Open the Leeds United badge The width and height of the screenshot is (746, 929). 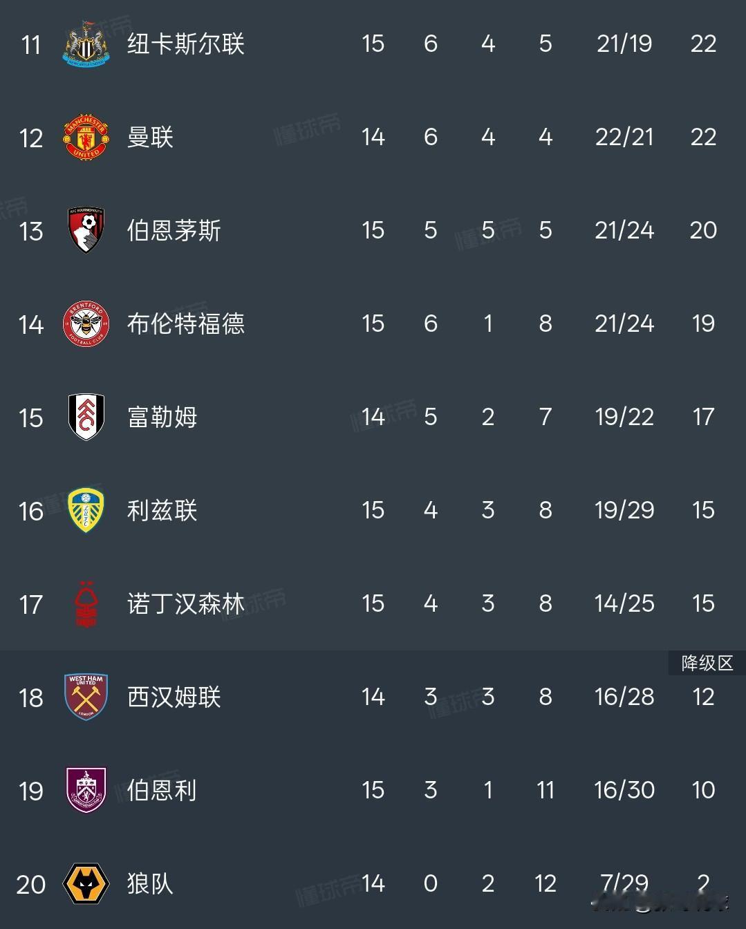pyautogui.click(x=86, y=511)
